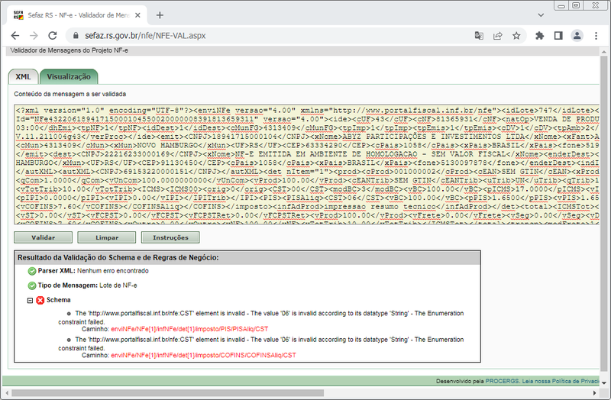The image size is (611, 400).
Task: Click the Schema label
Action: click(x=59, y=300)
